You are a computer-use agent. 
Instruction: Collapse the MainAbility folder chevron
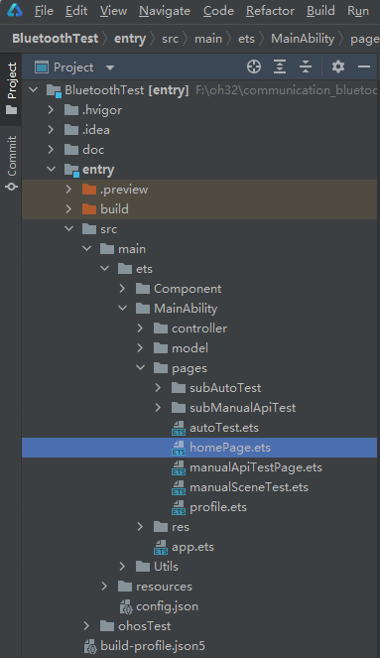pyautogui.click(x=122, y=308)
